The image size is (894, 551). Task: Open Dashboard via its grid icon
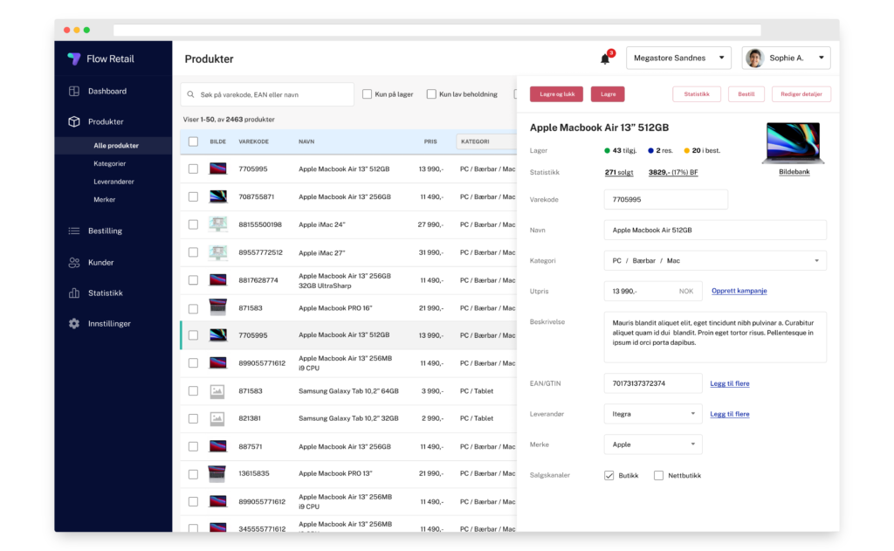coord(74,92)
